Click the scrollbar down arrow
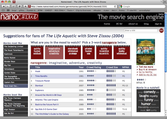Viewport: 167px width, 119px height. click(x=166, y=115)
